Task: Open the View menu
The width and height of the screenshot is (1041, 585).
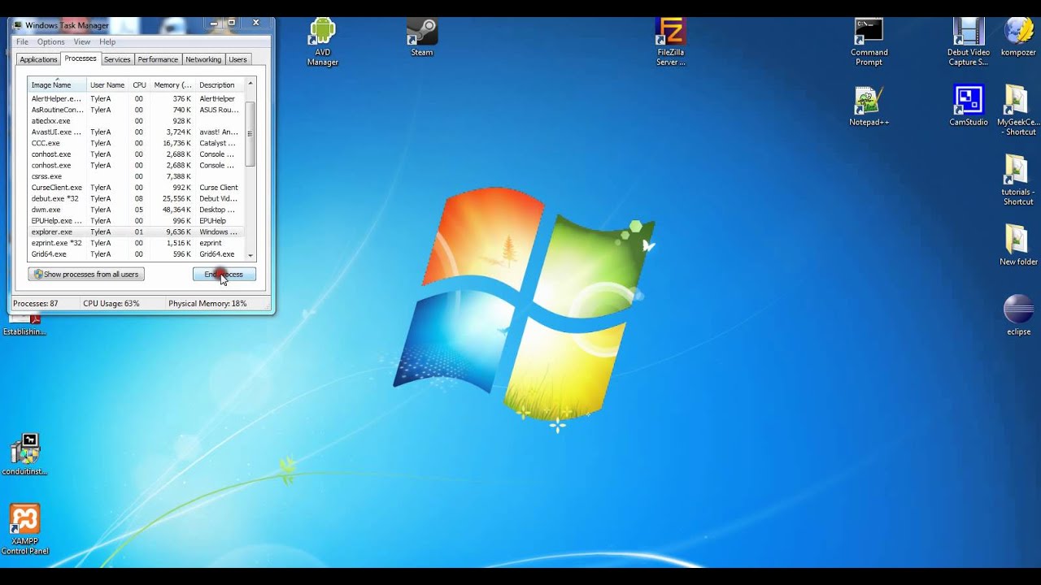Action: [82, 41]
